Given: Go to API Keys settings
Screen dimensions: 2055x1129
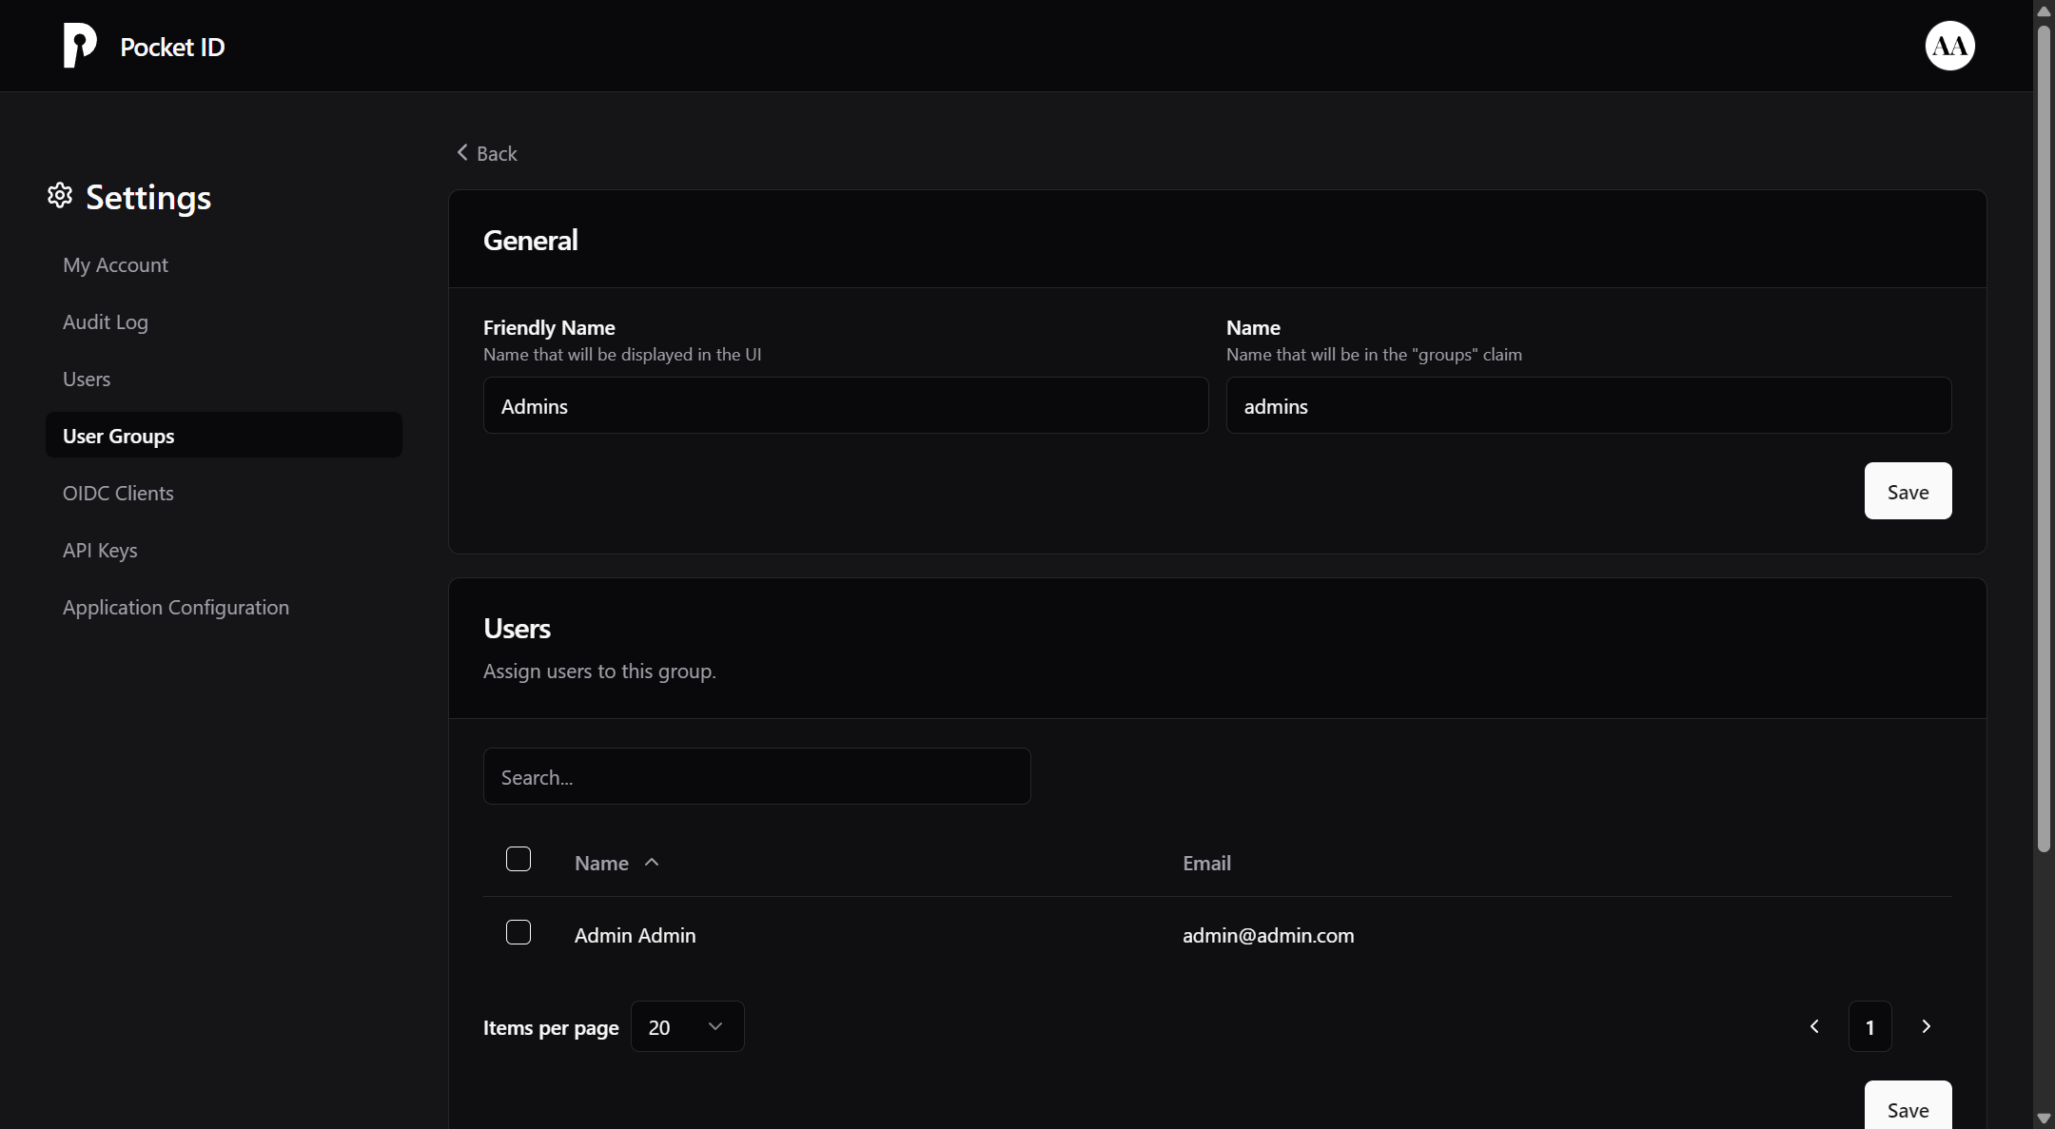Looking at the screenshot, I should tap(100, 550).
